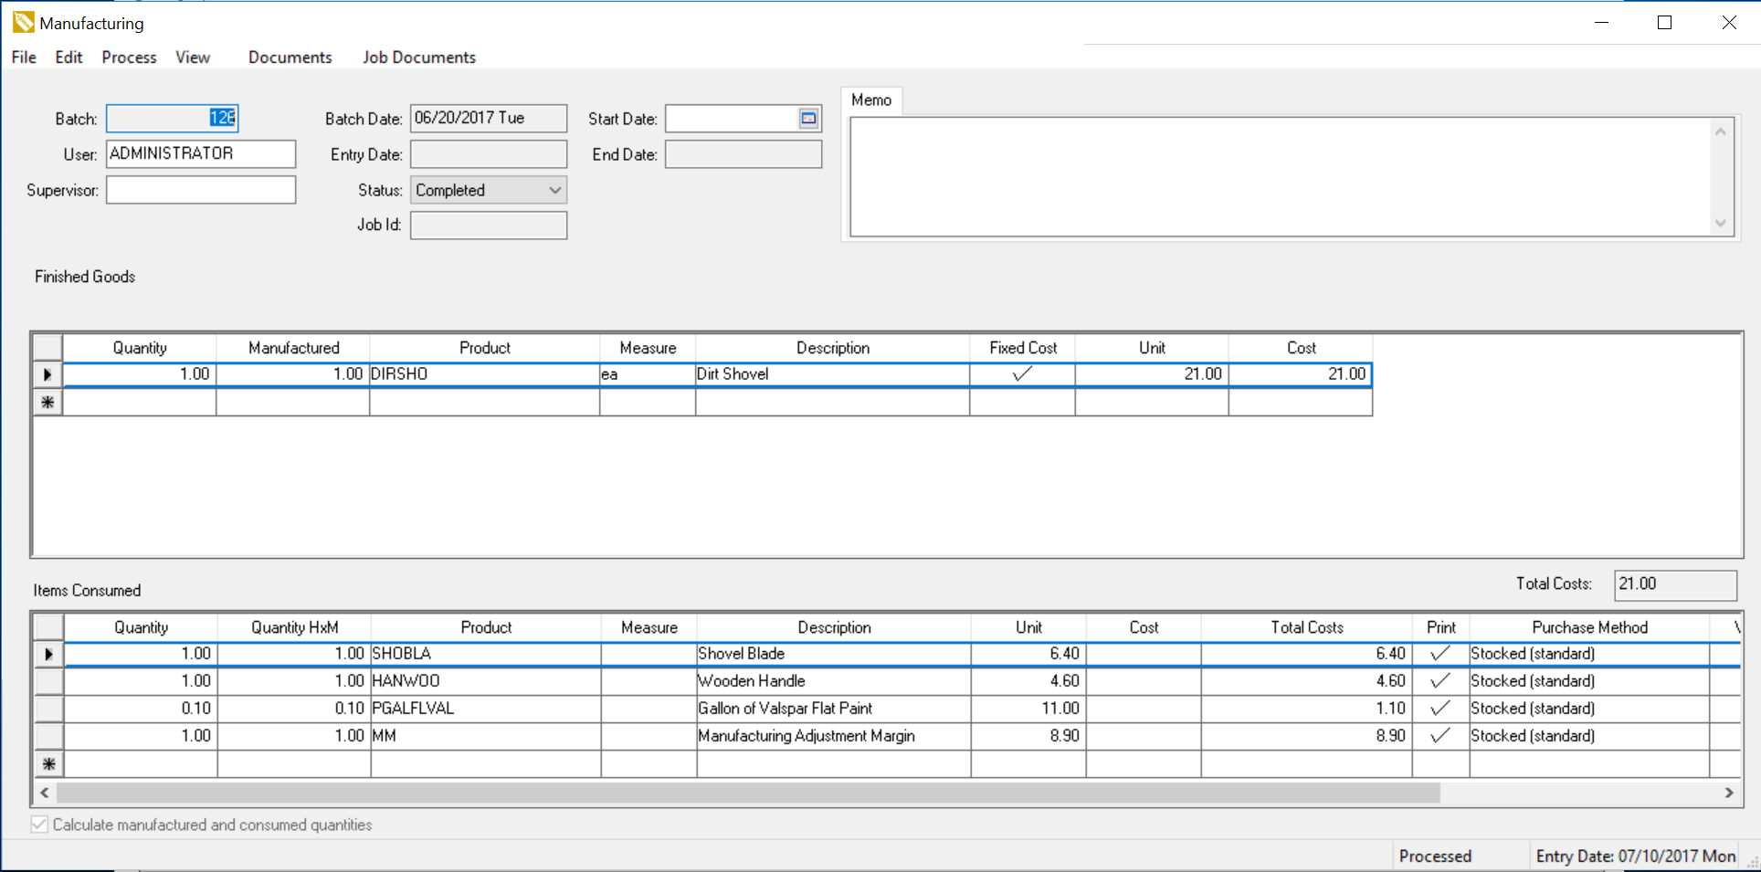Select the Wooden Handle description cell
The image size is (1761, 872).
(x=834, y=681)
